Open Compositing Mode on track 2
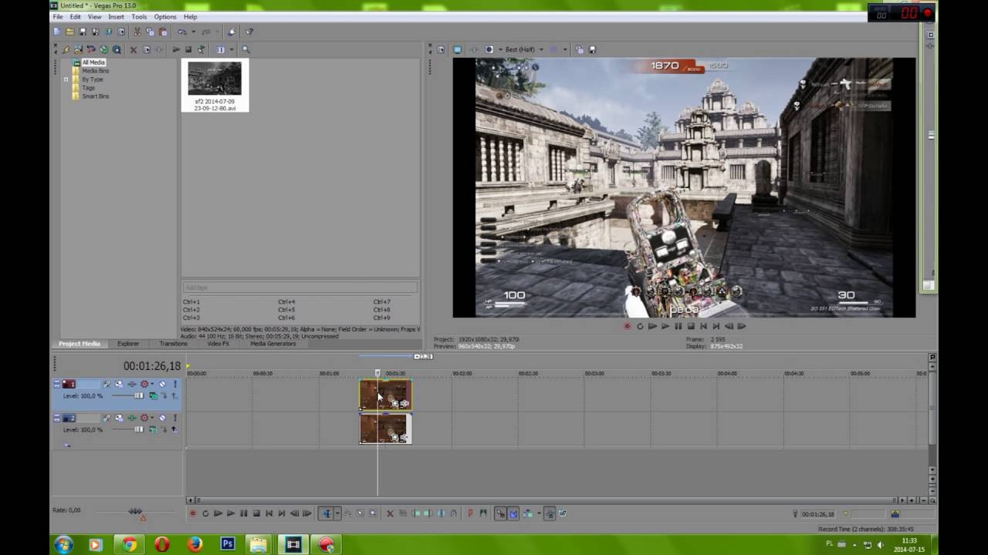Image resolution: width=988 pixels, height=555 pixels. (x=153, y=429)
